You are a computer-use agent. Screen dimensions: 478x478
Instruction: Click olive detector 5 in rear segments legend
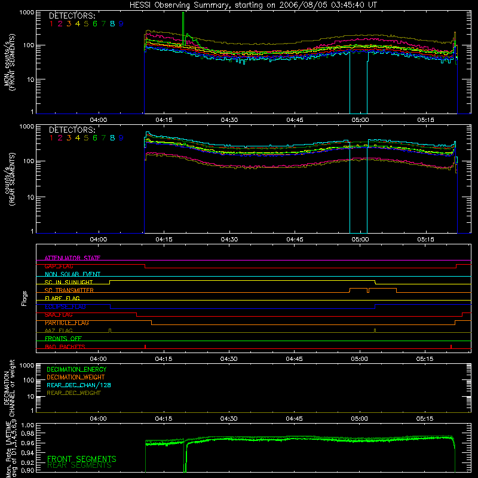point(86,138)
